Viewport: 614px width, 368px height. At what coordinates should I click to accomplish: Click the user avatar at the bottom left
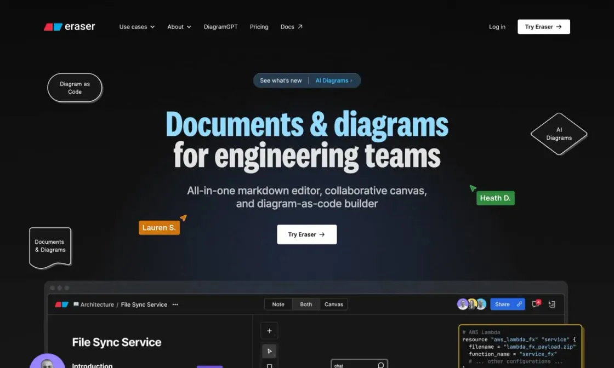47,361
